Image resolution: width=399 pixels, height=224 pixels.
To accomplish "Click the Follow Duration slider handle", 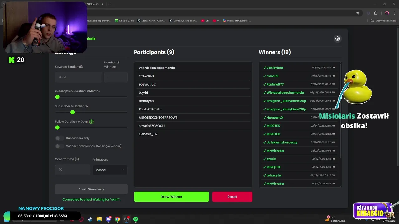I will [57, 128].
